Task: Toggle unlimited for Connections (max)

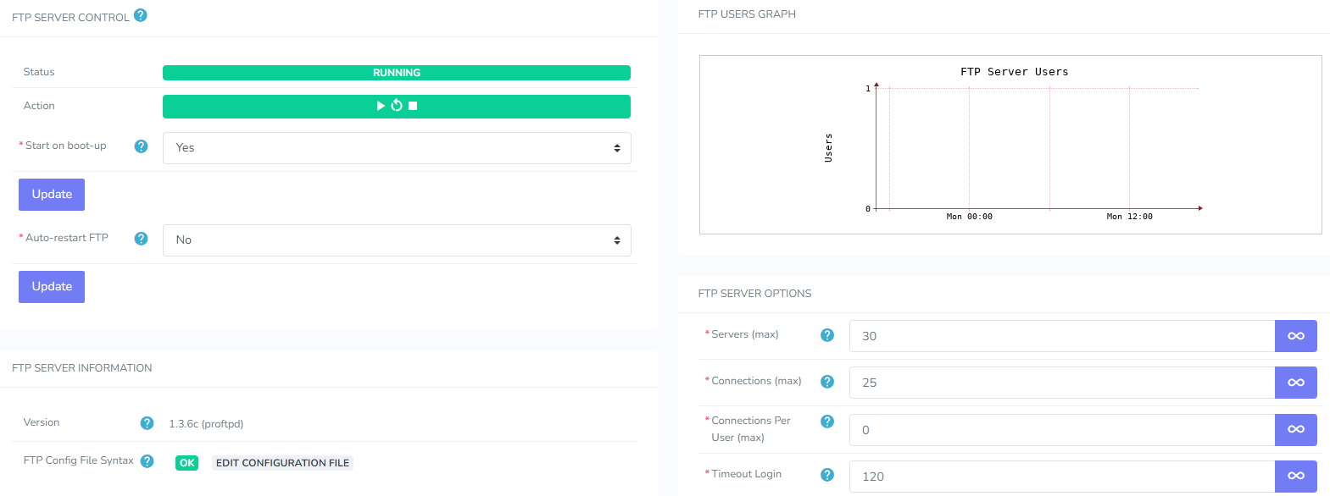Action: (1295, 383)
